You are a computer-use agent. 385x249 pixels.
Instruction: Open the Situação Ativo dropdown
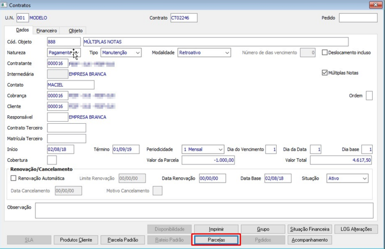(x=347, y=178)
